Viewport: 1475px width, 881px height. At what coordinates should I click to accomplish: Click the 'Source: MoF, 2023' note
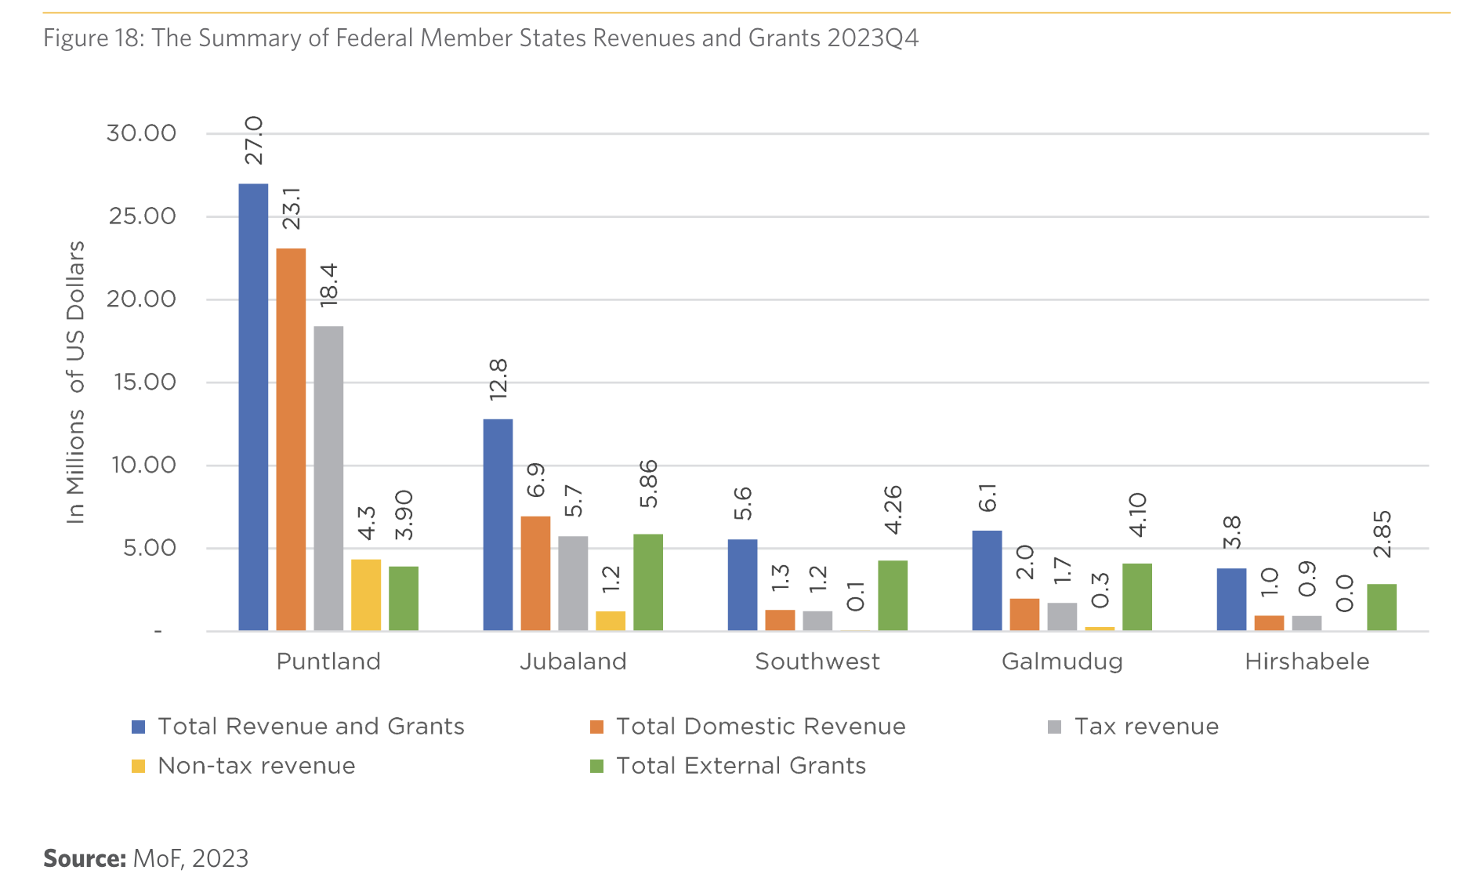pos(146,858)
